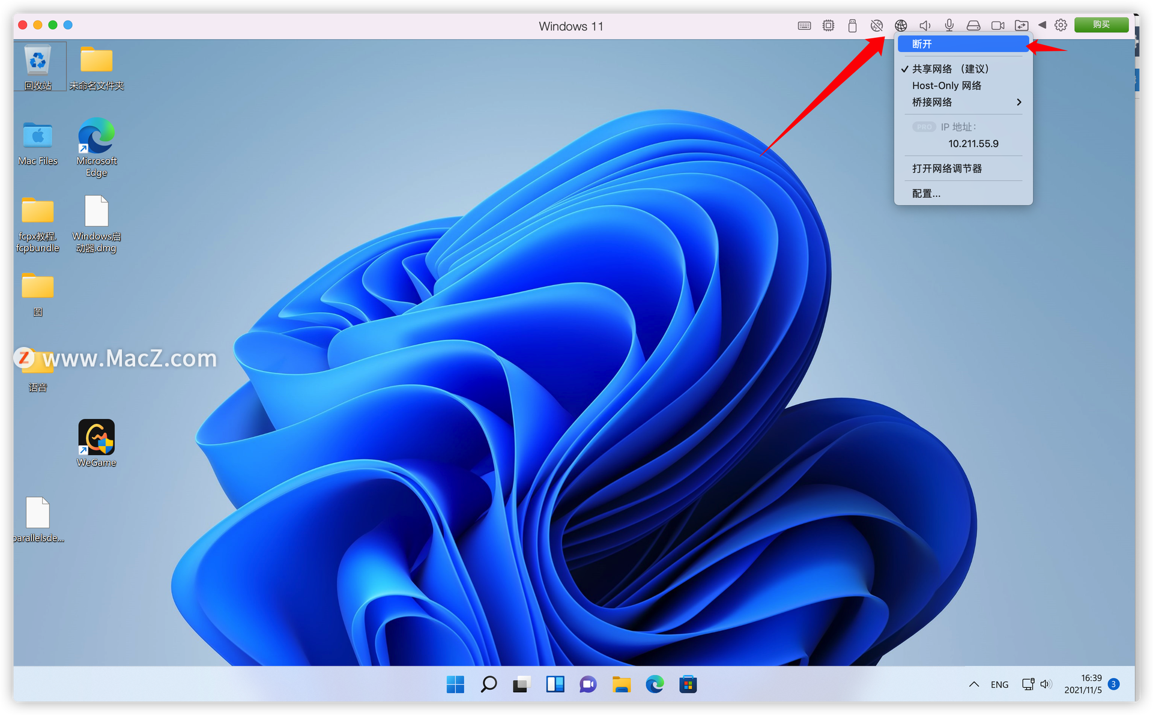Open the Windows Start button in taskbar
The image size is (1153, 715).
pyautogui.click(x=455, y=684)
